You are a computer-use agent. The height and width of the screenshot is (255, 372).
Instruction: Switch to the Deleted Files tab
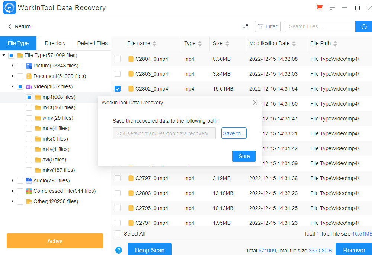click(92, 43)
